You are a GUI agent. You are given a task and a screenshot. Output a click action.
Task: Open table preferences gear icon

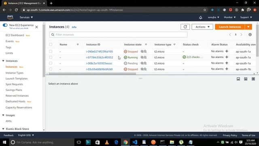click(250, 34)
